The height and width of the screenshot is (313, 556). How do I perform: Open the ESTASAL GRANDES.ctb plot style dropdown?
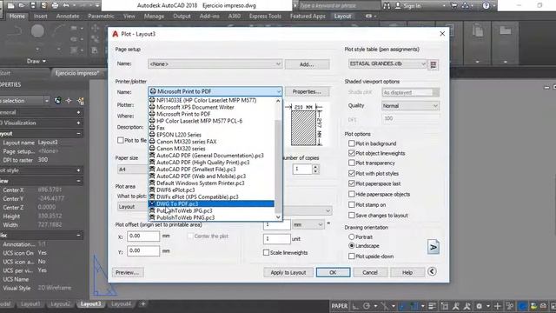coord(387,63)
